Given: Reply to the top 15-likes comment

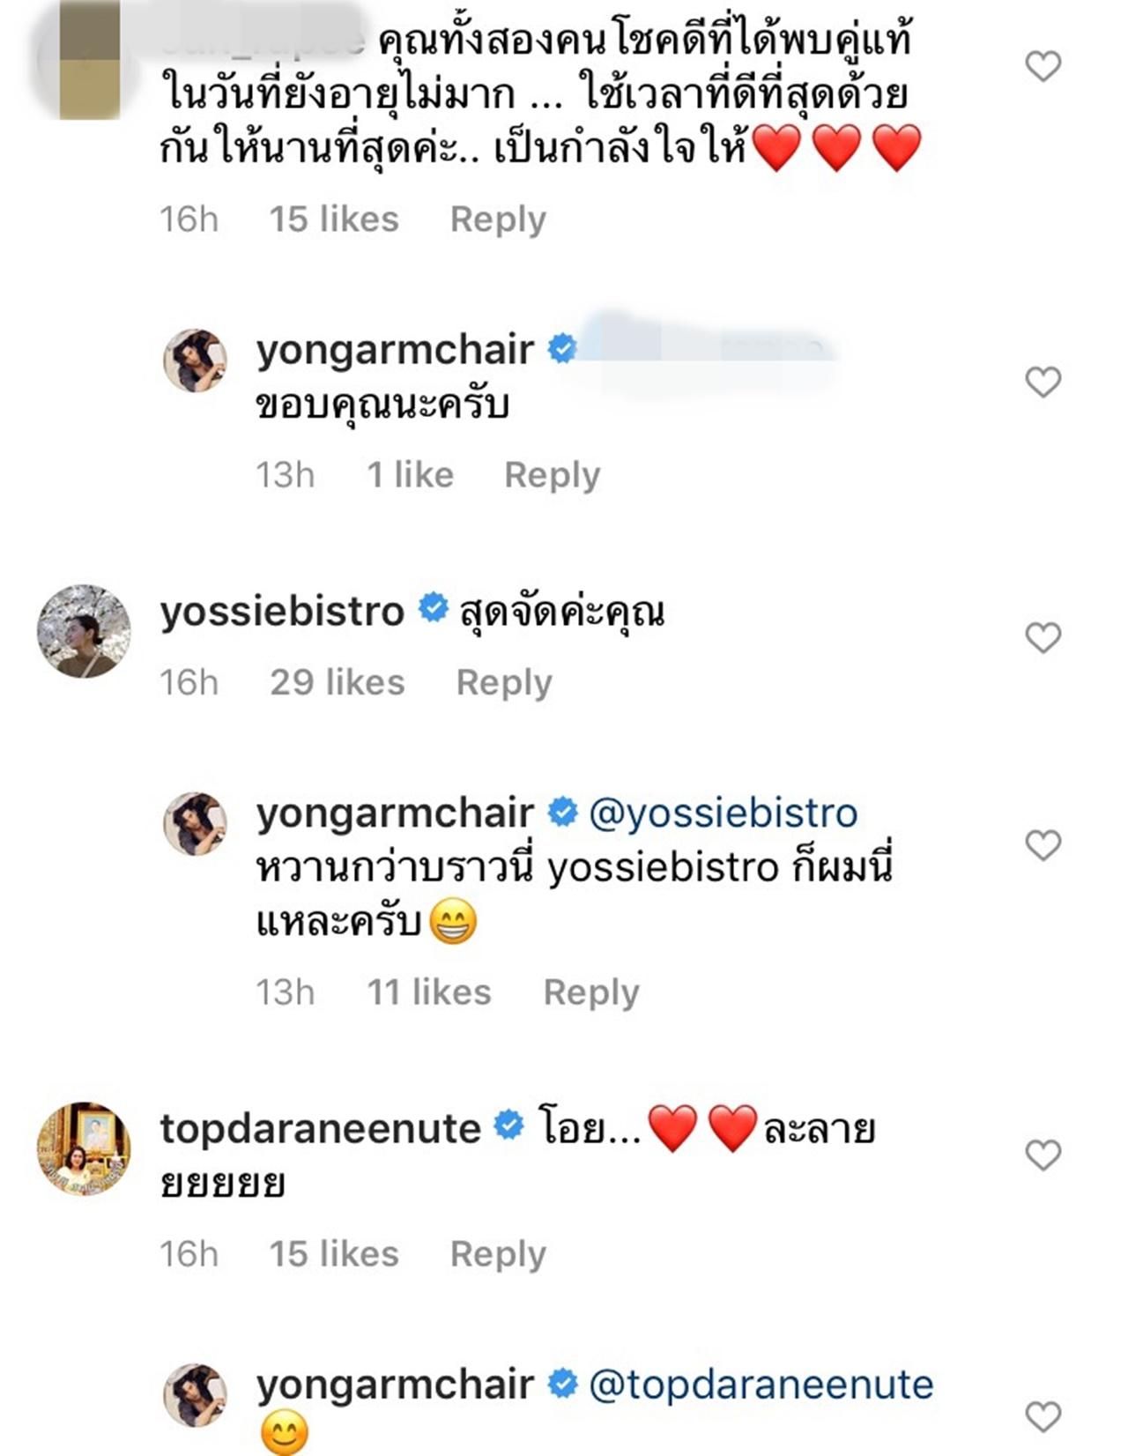Looking at the screenshot, I should (498, 219).
